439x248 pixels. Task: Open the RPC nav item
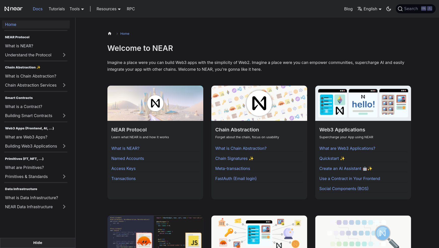(131, 9)
